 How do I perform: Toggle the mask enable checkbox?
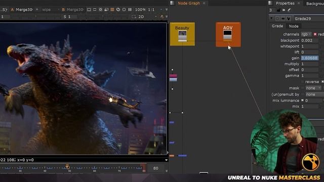coord(303,88)
